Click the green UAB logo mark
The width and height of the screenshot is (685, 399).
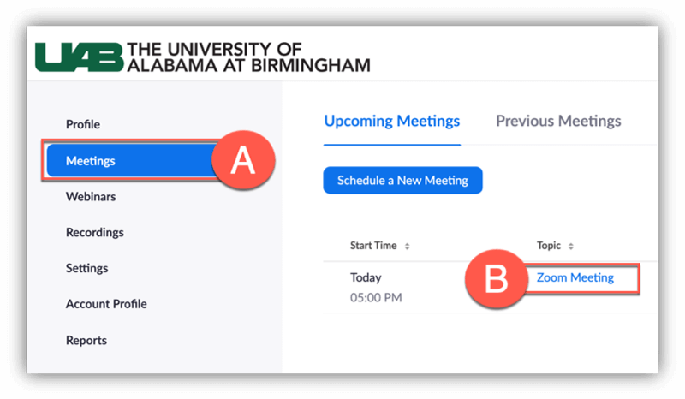(80, 57)
